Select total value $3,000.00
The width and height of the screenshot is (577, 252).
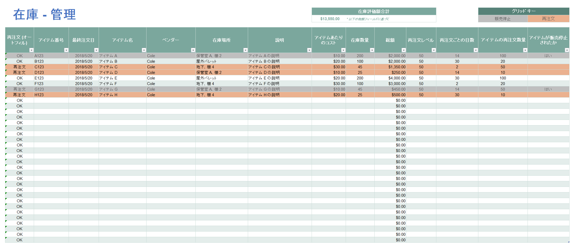[390, 84]
